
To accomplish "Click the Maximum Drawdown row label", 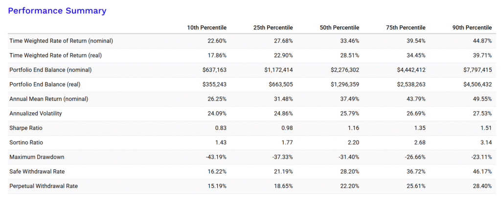I will pyautogui.click(x=36, y=157).
